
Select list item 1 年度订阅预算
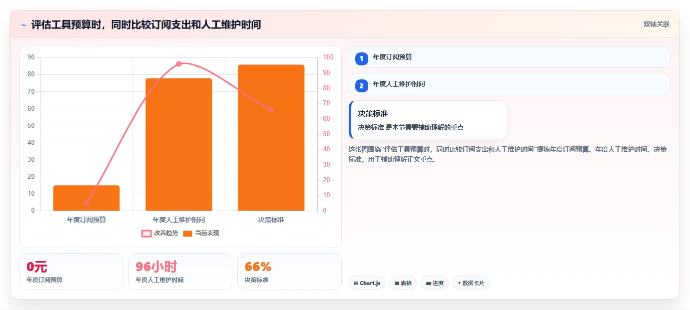pos(510,57)
